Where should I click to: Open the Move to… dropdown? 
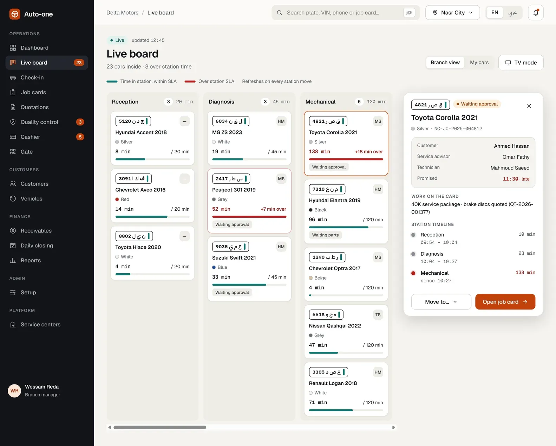coord(441,302)
